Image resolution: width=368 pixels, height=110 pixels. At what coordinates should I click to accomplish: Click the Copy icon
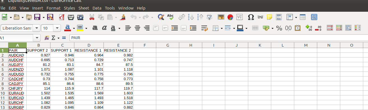[x=101, y=17]
